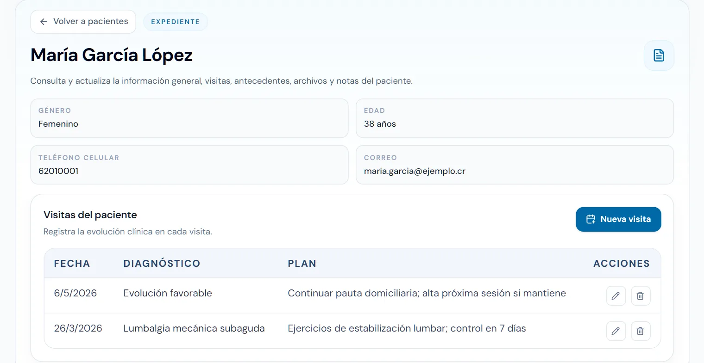Go back via Volver a pacientes button
704x363 pixels.
[x=83, y=22]
